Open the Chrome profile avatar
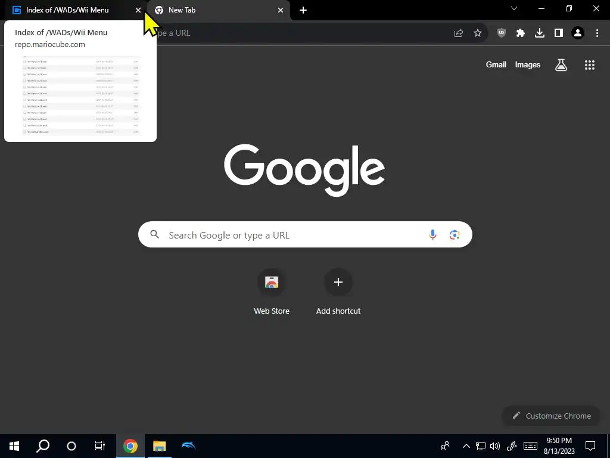 coord(578,33)
